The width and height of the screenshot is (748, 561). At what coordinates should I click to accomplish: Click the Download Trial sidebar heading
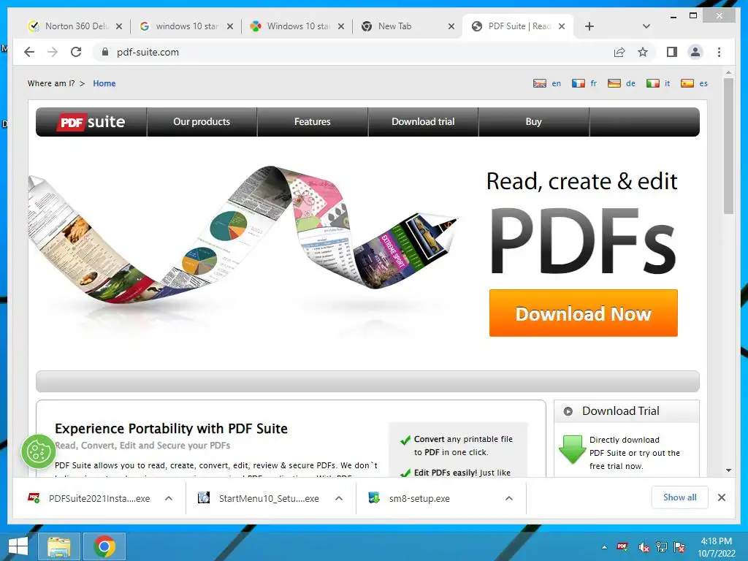tap(621, 411)
